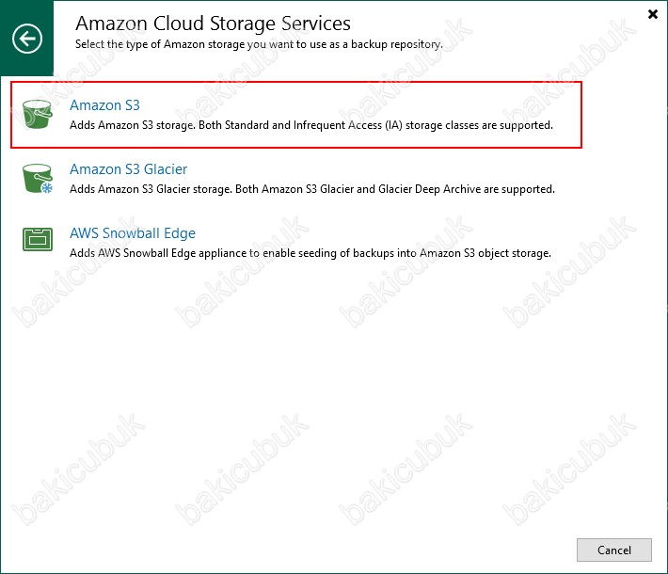
Task: Choose the Amazon S3 Glacier link
Action: 128,169
